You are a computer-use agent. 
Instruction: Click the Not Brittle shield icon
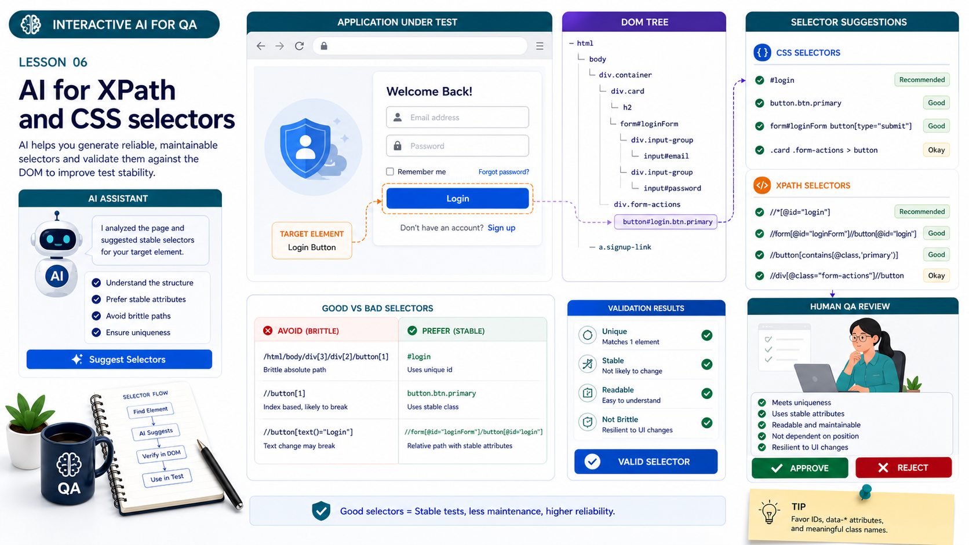[x=588, y=422]
